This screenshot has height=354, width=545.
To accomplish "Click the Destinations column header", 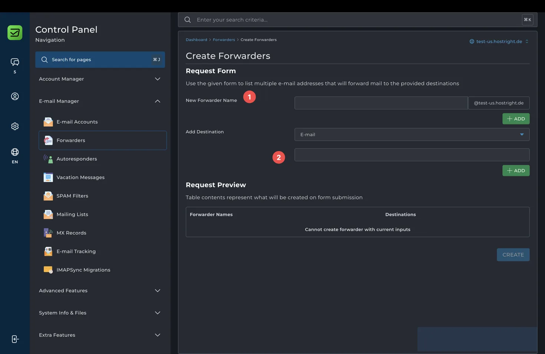I will pos(400,215).
